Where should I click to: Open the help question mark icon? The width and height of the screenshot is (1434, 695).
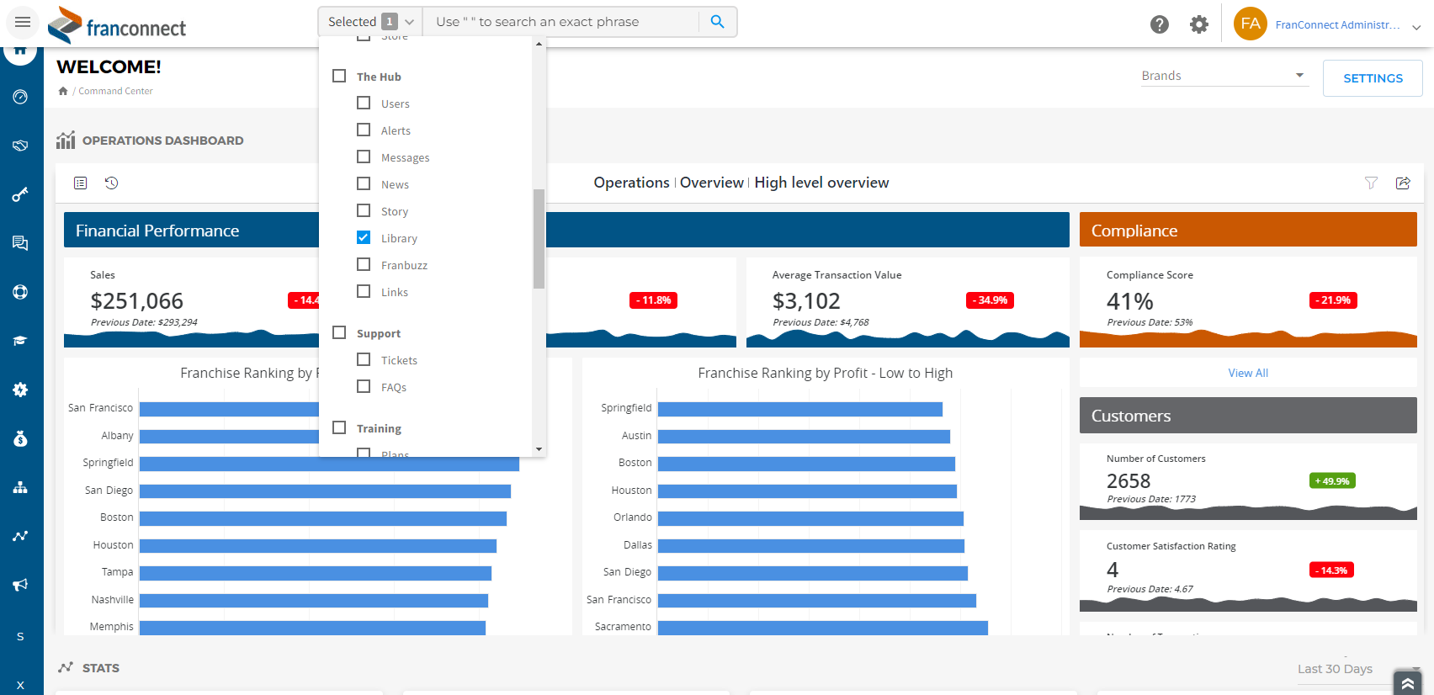point(1159,24)
